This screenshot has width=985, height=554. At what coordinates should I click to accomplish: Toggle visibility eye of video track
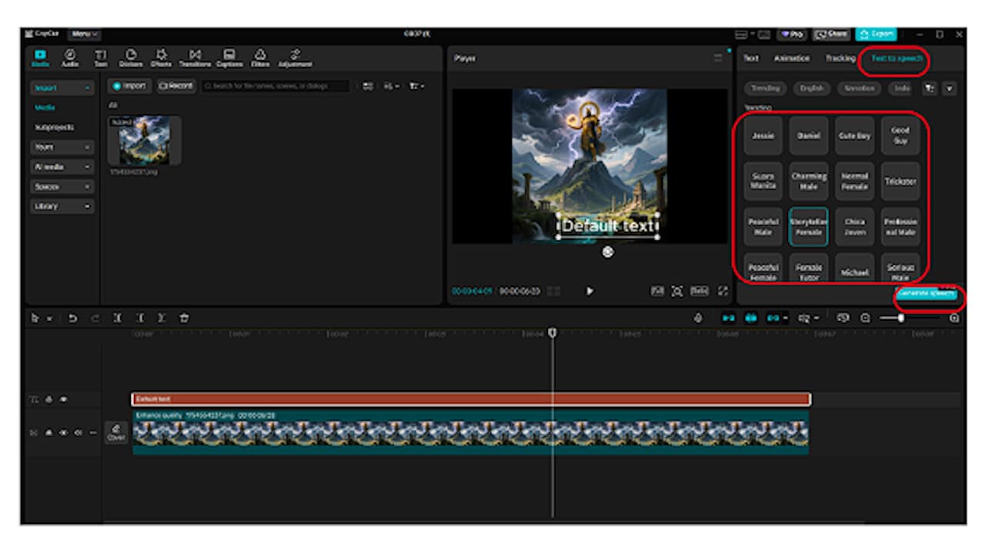pyautogui.click(x=63, y=432)
